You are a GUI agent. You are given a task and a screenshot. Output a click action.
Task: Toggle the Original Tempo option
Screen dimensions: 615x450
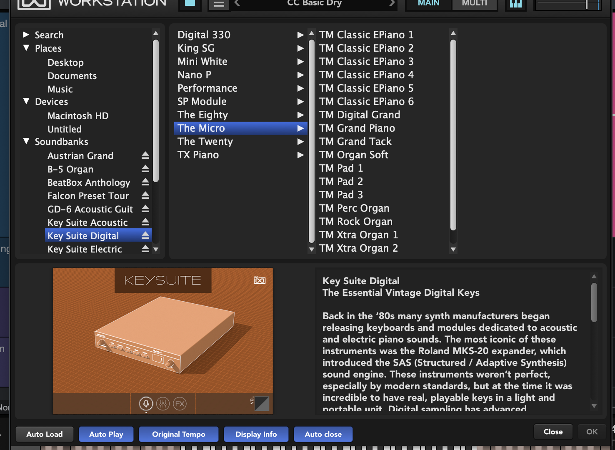pyautogui.click(x=179, y=434)
